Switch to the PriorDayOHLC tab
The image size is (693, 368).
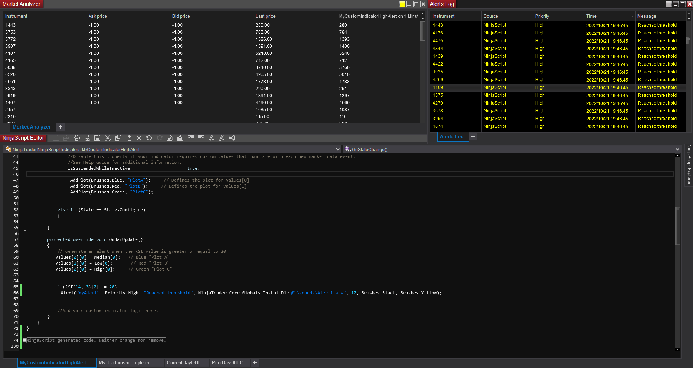point(227,362)
